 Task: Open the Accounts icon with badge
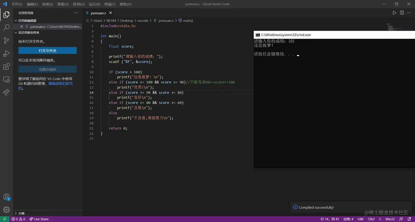[6, 197]
